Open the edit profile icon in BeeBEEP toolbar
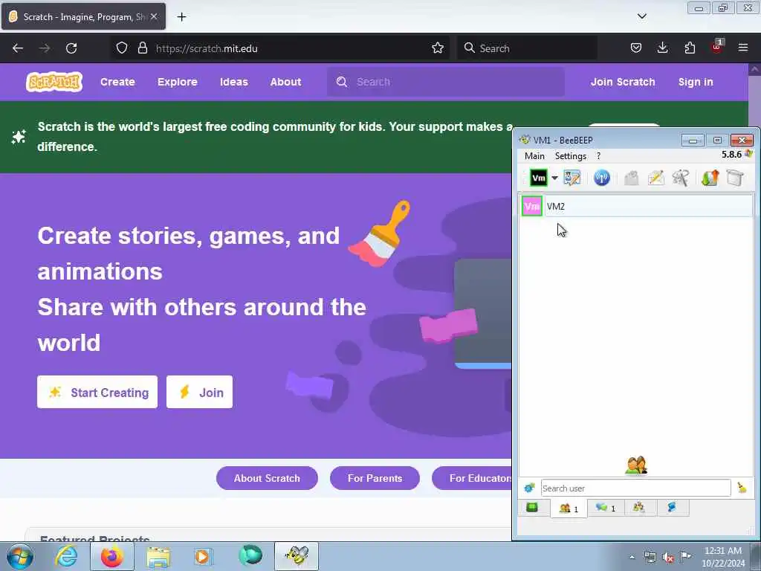 [572, 178]
